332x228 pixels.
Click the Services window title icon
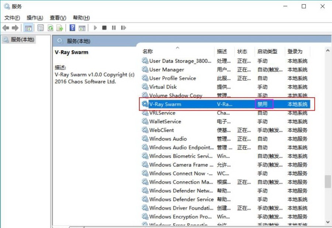click(7, 6)
